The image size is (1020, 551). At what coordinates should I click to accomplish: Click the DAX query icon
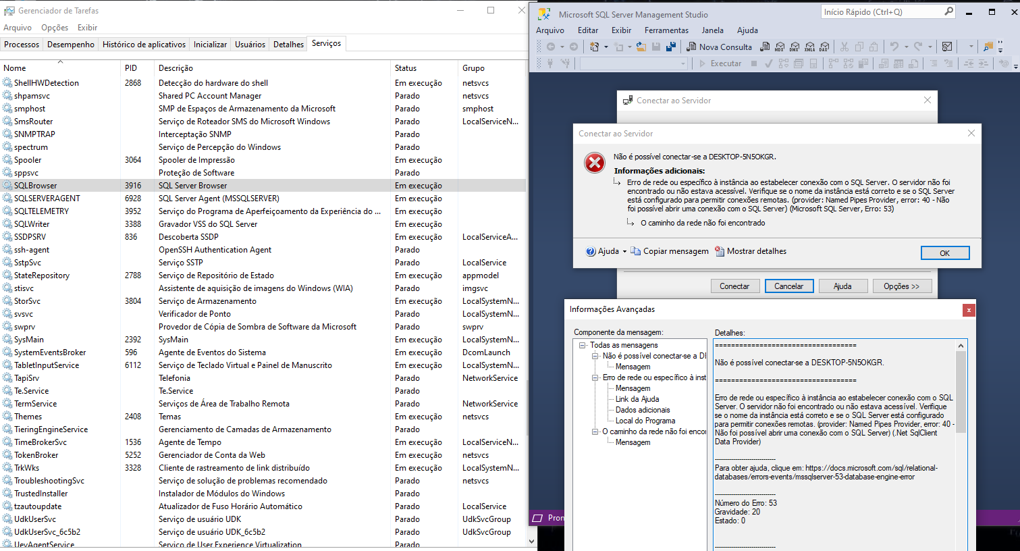click(824, 47)
